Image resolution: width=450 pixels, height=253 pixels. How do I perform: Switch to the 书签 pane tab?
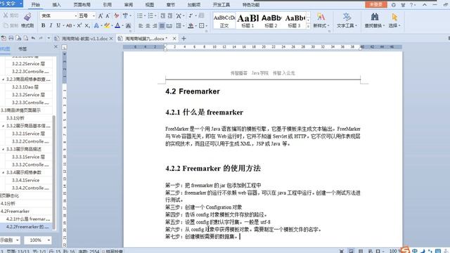[22, 48]
